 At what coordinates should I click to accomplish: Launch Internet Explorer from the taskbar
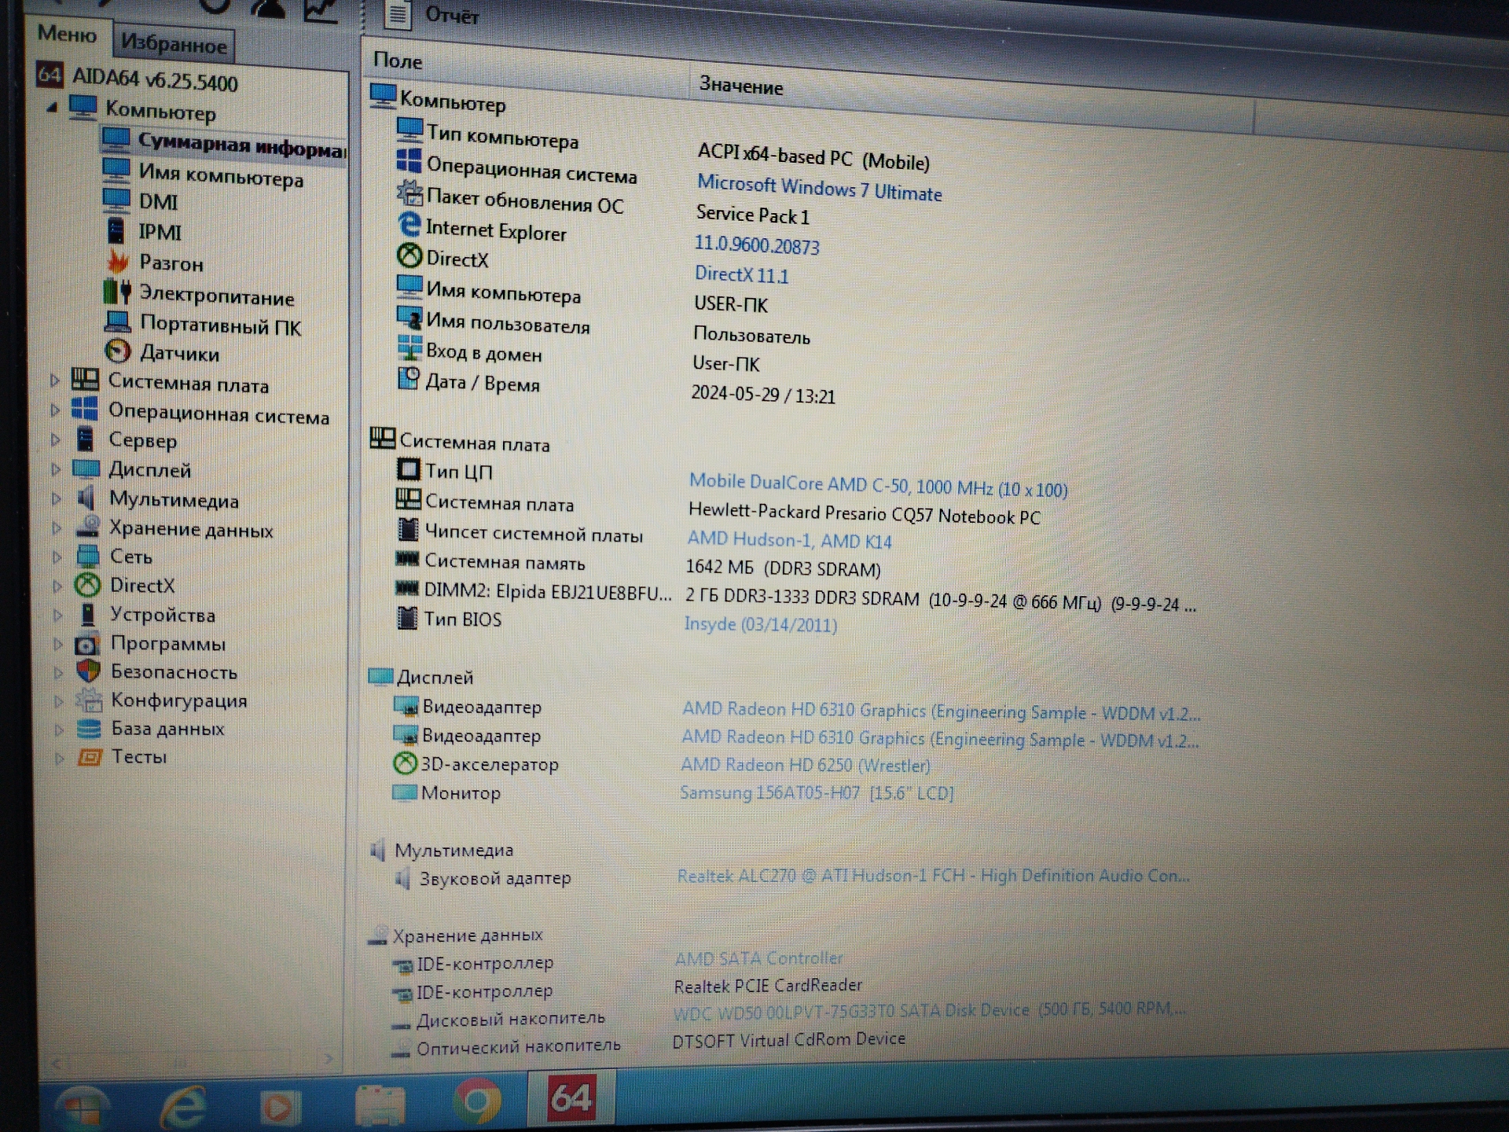click(182, 1108)
